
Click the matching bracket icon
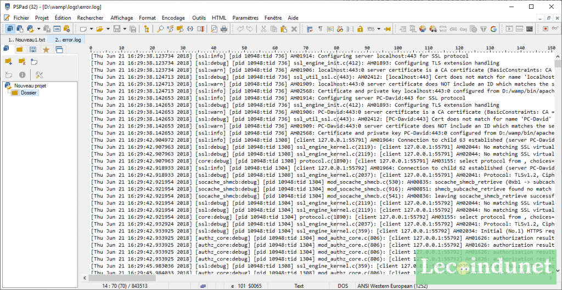[190, 29]
